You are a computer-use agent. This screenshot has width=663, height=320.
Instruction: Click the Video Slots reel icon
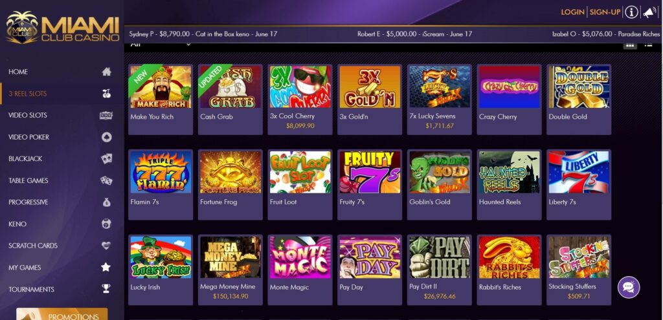point(106,115)
